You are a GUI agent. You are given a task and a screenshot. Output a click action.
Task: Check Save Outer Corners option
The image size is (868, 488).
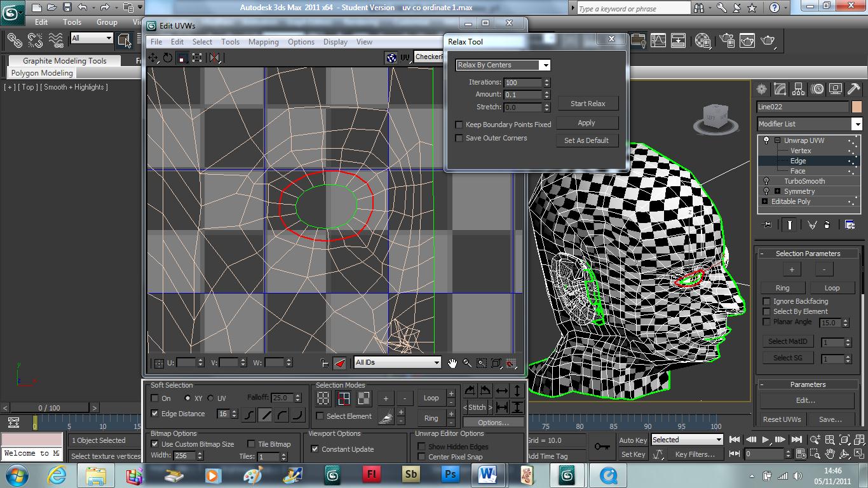459,138
